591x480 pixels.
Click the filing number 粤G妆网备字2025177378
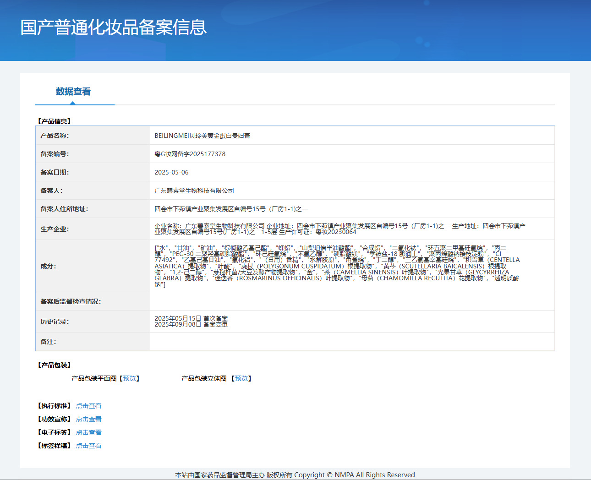(x=190, y=154)
